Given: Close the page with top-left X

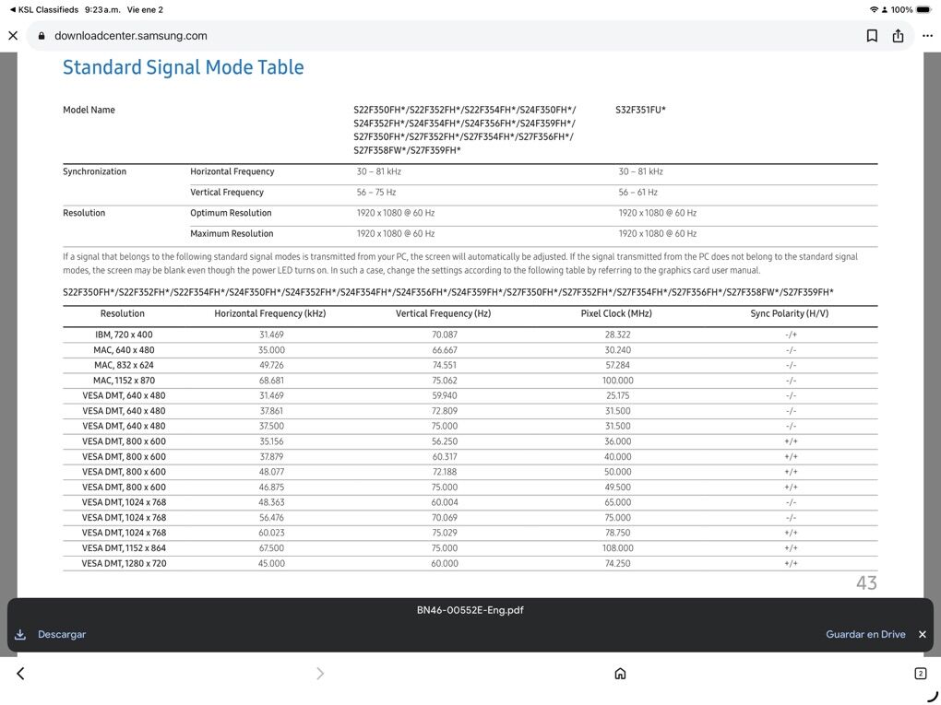Looking at the screenshot, I should click(13, 36).
